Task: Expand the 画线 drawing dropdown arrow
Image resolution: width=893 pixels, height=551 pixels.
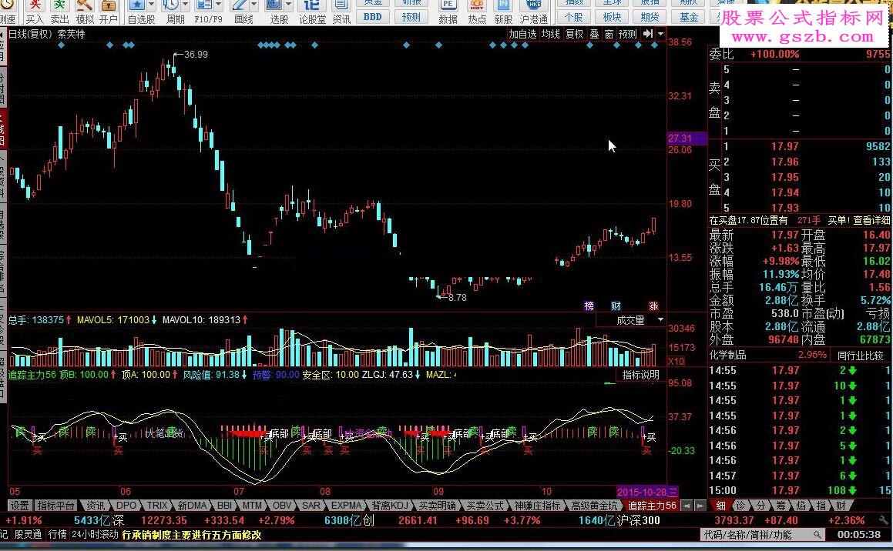Action: pos(254,5)
